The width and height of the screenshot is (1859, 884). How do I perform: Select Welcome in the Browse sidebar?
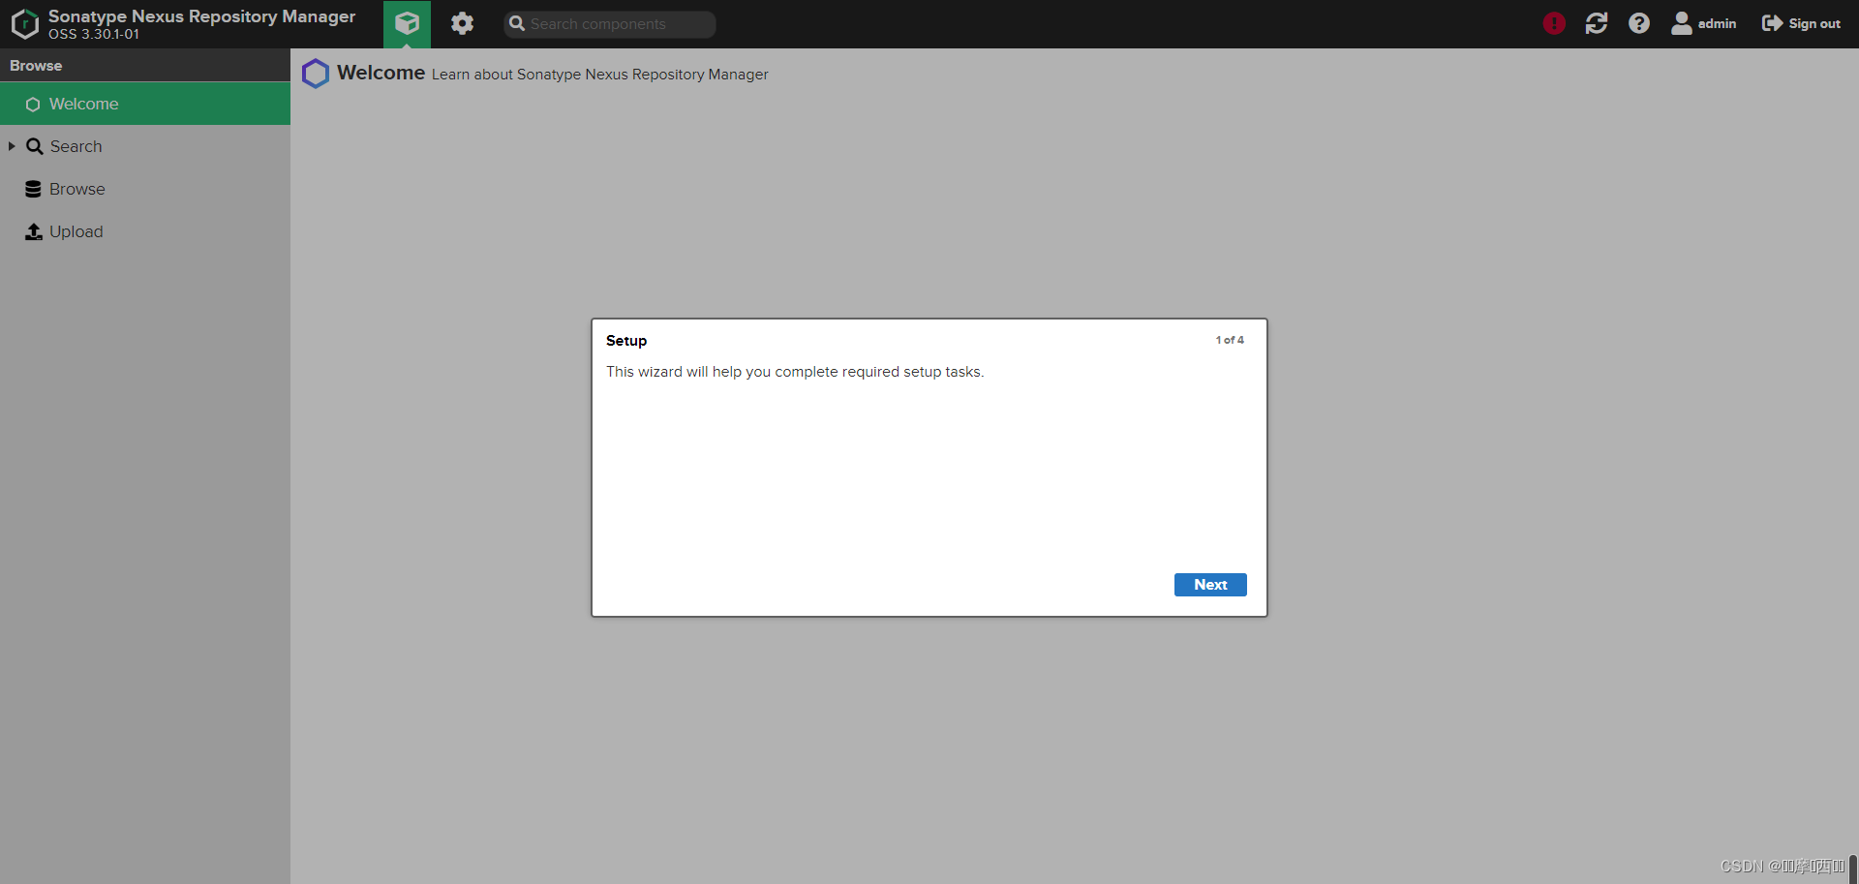tap(145, 104)
